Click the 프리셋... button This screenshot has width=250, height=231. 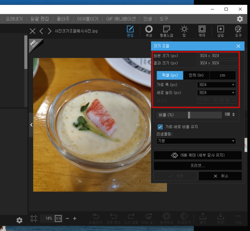198,166
